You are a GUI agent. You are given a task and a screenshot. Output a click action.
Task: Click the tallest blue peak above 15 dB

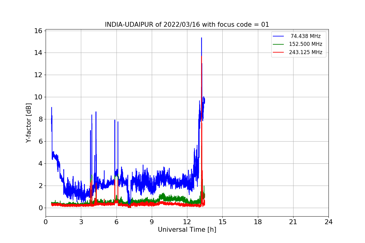click(x=201, y=38)
